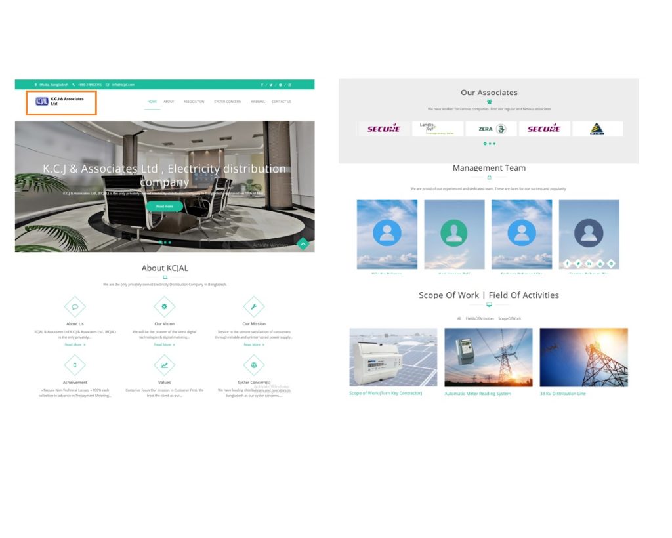Select the wrench icon above Our Mission

(x=254, y=306)
